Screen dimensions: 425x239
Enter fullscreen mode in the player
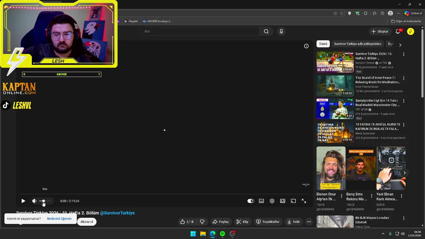pyautogui.click(x=304, y=201)
